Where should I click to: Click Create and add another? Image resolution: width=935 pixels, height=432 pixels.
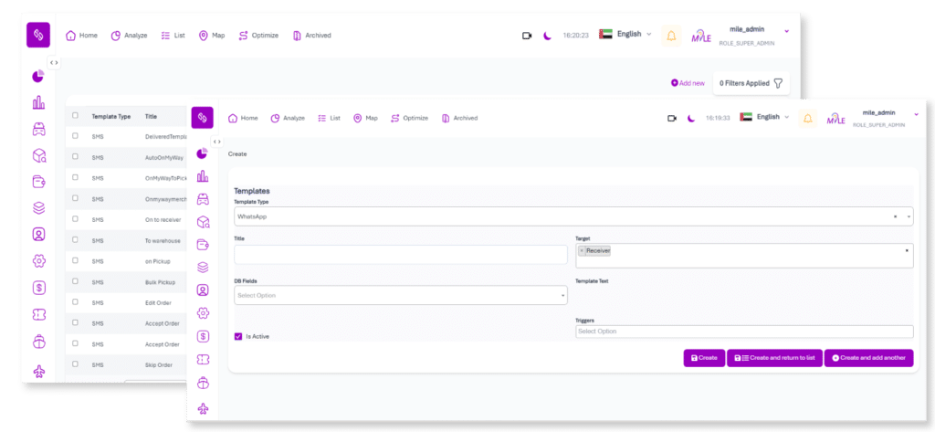869,358
